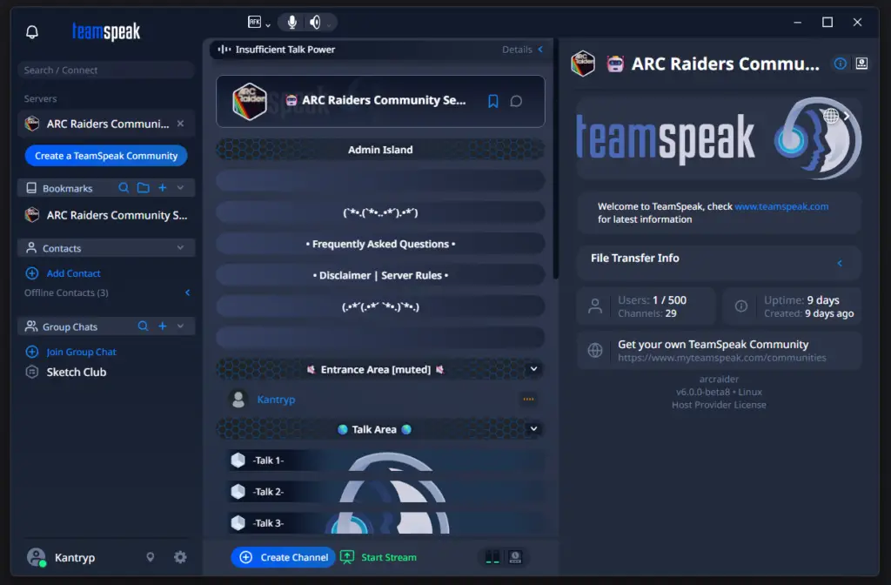Open the server info icon on right panel
Screen dimensions: 891x585
840,63
